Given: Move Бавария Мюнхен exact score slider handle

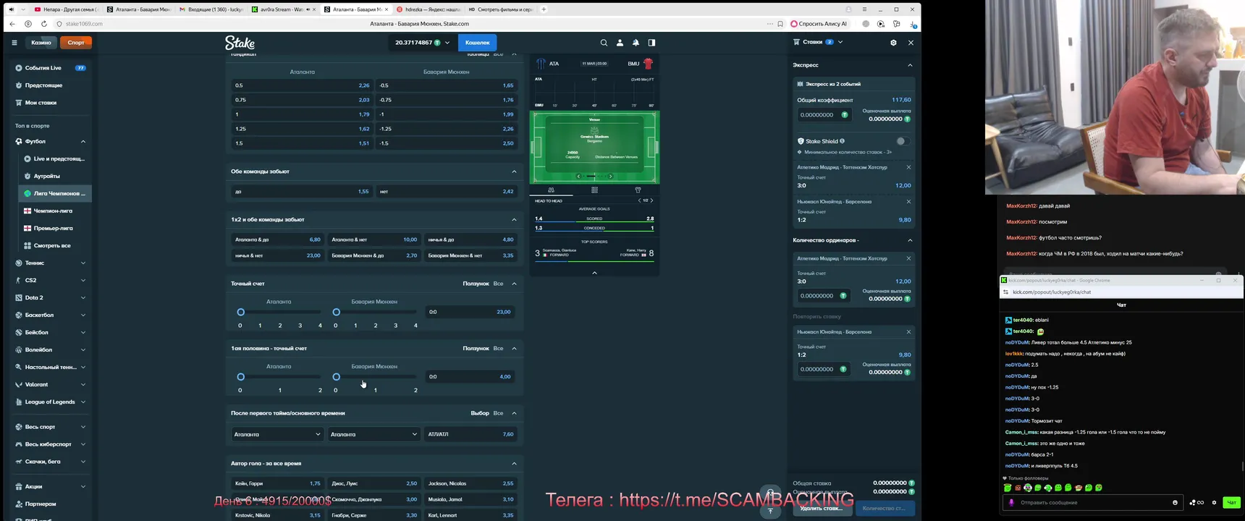Looking at the screenshot, I should [x=336, y=312].
